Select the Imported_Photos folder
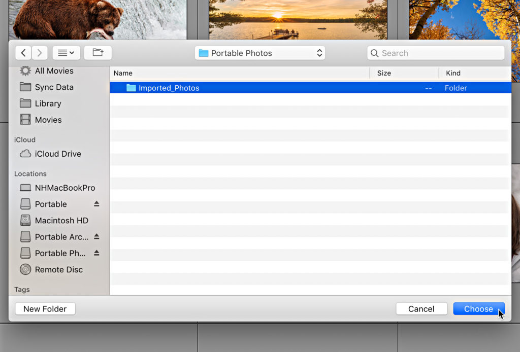Image resolution: width=520 pixels, height=352 pixels. (x=169, y=88)
